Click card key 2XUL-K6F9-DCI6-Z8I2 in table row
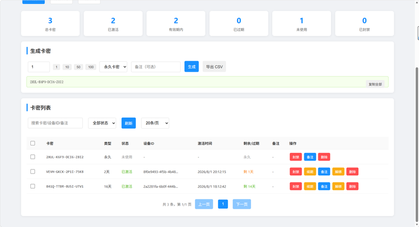Viewport: 419px width, 227px height. coord(64,157)
